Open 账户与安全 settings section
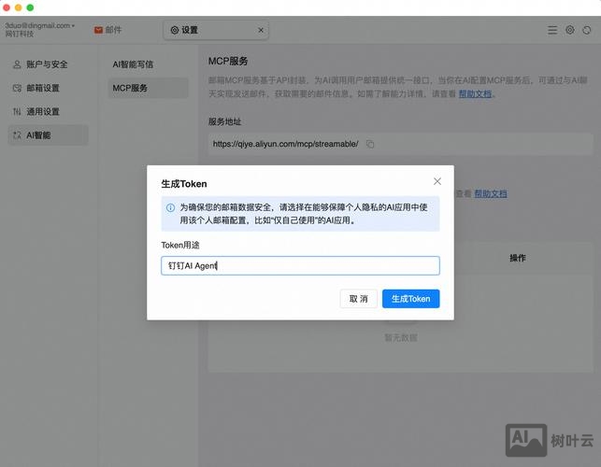 click(48, 64)
